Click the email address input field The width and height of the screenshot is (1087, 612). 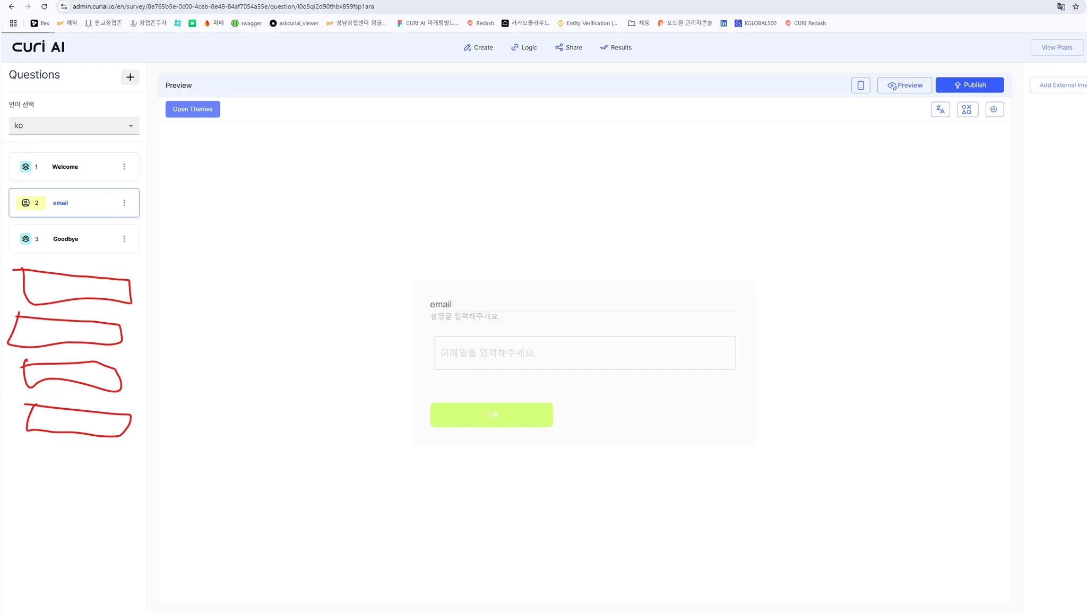click(584, 353)
